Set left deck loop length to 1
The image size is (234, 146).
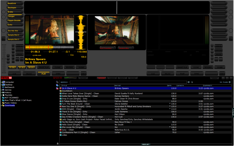(13, 46)
